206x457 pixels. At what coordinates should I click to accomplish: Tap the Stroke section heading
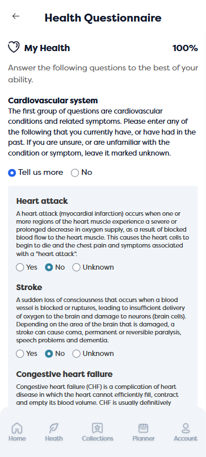[29, 287]
